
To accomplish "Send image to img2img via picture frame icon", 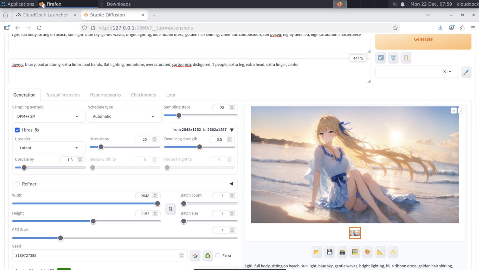I will (x=355, y=252).
